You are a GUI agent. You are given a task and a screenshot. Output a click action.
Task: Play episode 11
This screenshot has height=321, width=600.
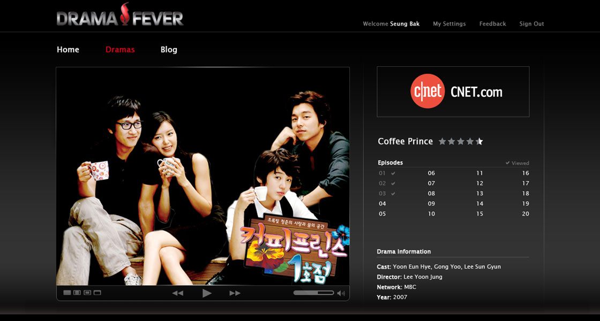(x=479, y=173)
